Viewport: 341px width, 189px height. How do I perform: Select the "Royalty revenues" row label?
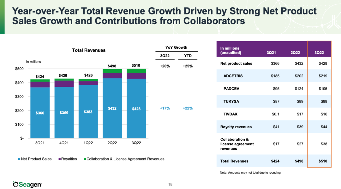click(236, 127)
